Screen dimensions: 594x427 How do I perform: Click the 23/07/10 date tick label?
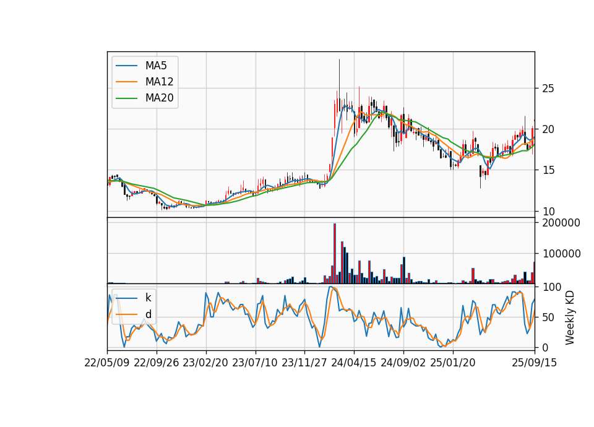point(255,363)
